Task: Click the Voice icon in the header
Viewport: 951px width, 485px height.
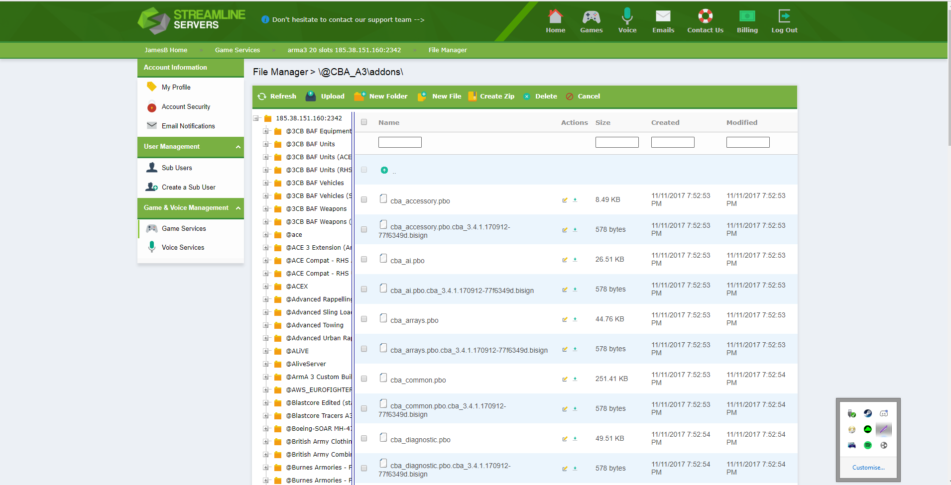Action: (x=627, y=21)
